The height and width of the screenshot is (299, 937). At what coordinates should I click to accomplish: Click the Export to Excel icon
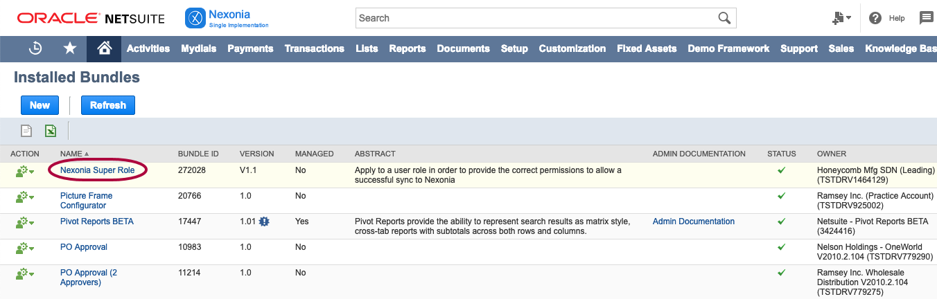(51, 131)
